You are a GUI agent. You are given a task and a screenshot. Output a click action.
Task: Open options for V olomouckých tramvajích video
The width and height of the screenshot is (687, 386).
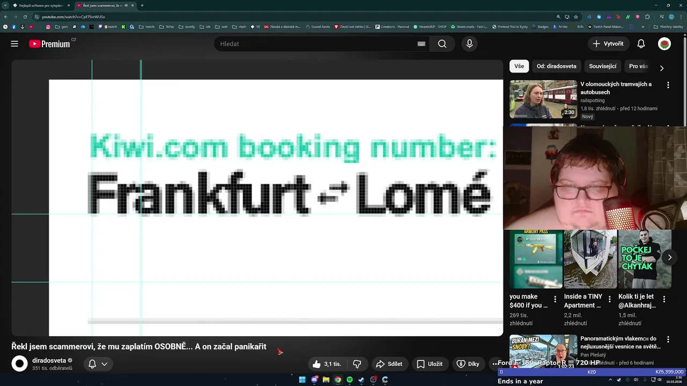tap(668, 85)
